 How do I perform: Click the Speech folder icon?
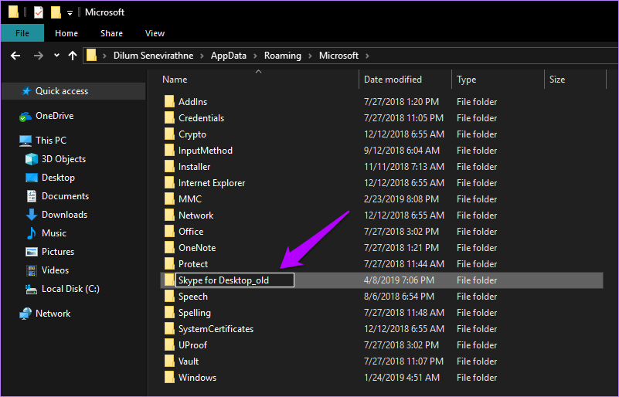point(169,296)
